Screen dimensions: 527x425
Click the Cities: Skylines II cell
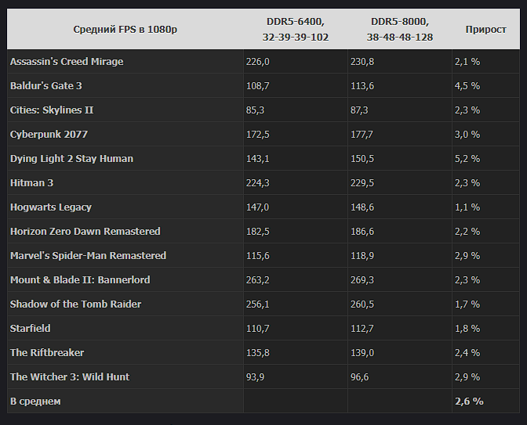[x=52, y=110]
